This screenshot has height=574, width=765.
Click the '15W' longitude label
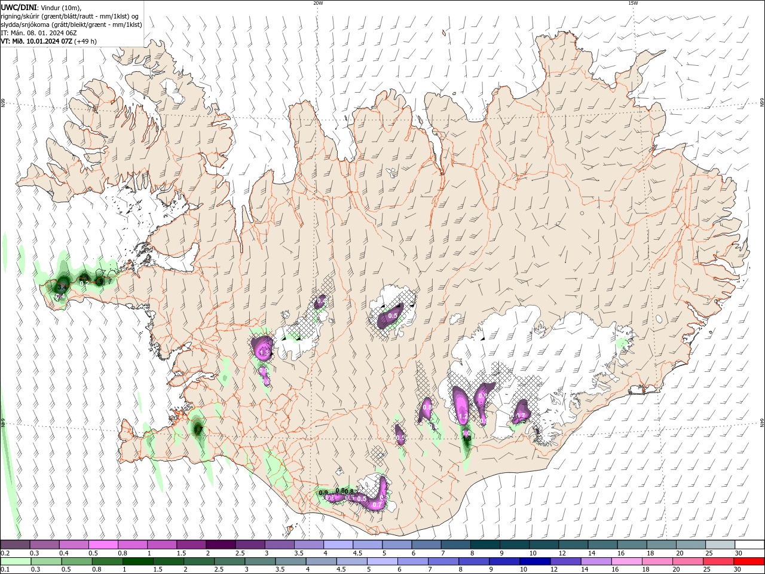coord(633,3)
